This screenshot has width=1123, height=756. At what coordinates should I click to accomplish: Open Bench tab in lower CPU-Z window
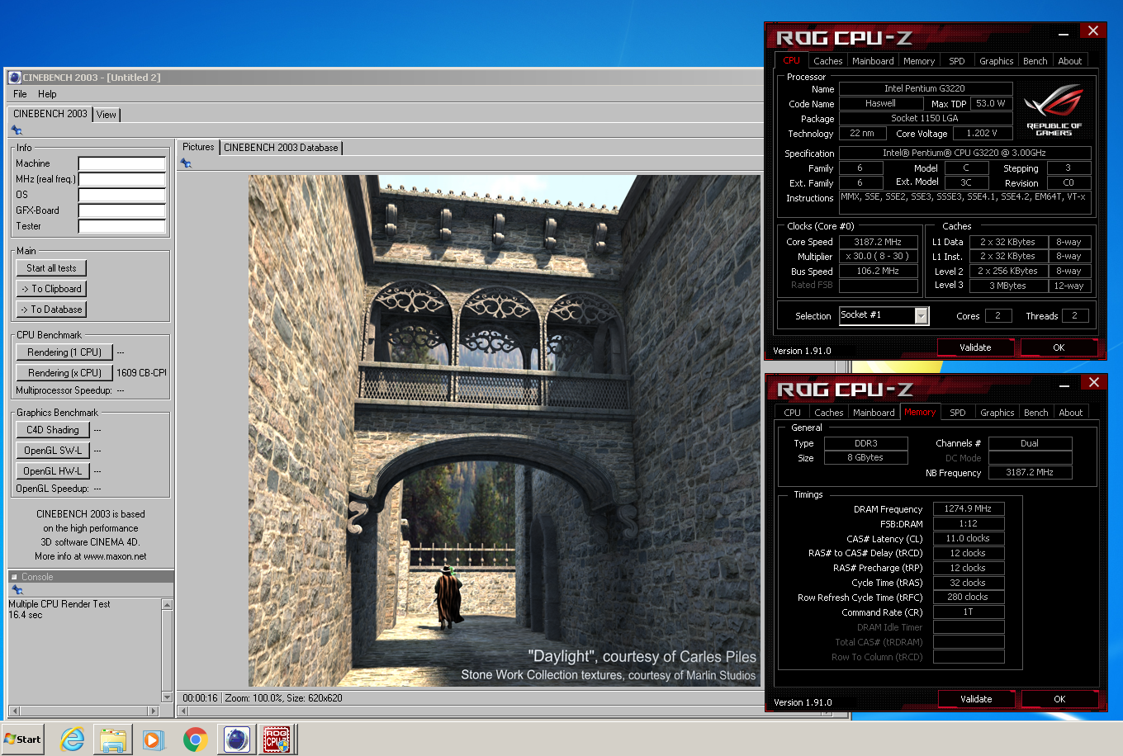pos(1036,413)
